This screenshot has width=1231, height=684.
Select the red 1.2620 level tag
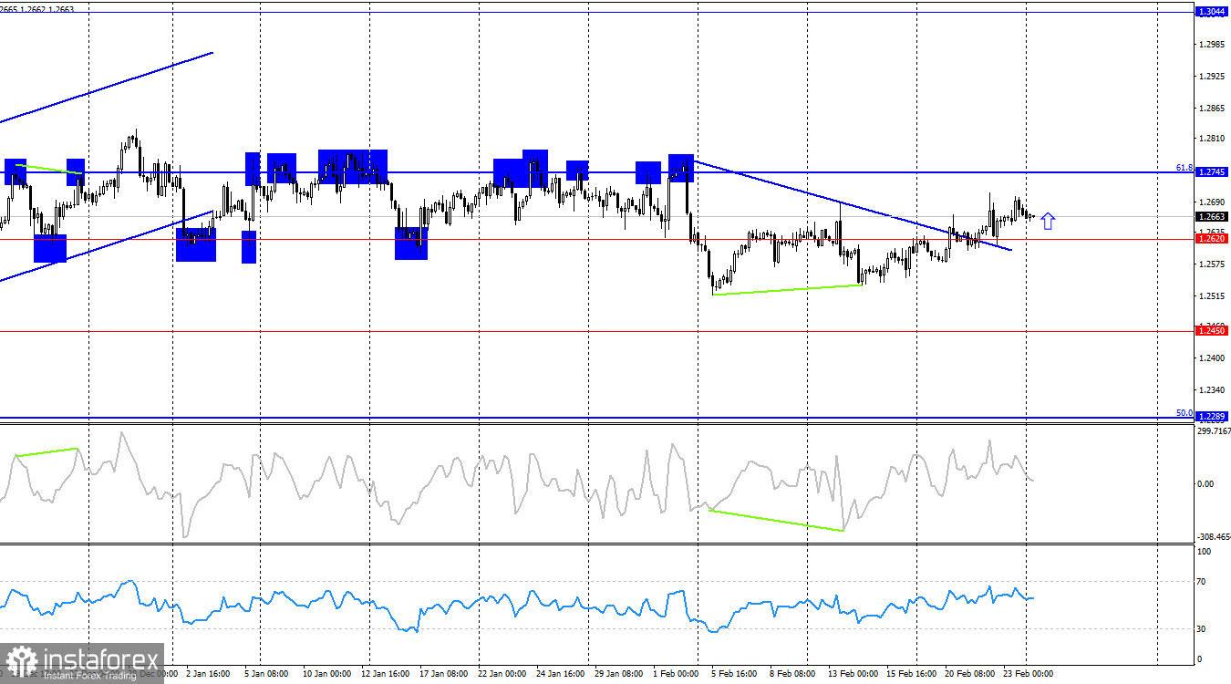(1212, 239)
